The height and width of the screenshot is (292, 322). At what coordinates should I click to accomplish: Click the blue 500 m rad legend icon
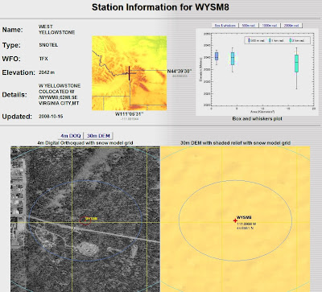250,40
